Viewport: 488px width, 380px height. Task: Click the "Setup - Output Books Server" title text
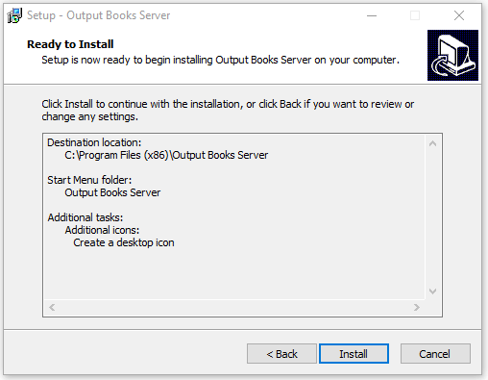[99, 15]
